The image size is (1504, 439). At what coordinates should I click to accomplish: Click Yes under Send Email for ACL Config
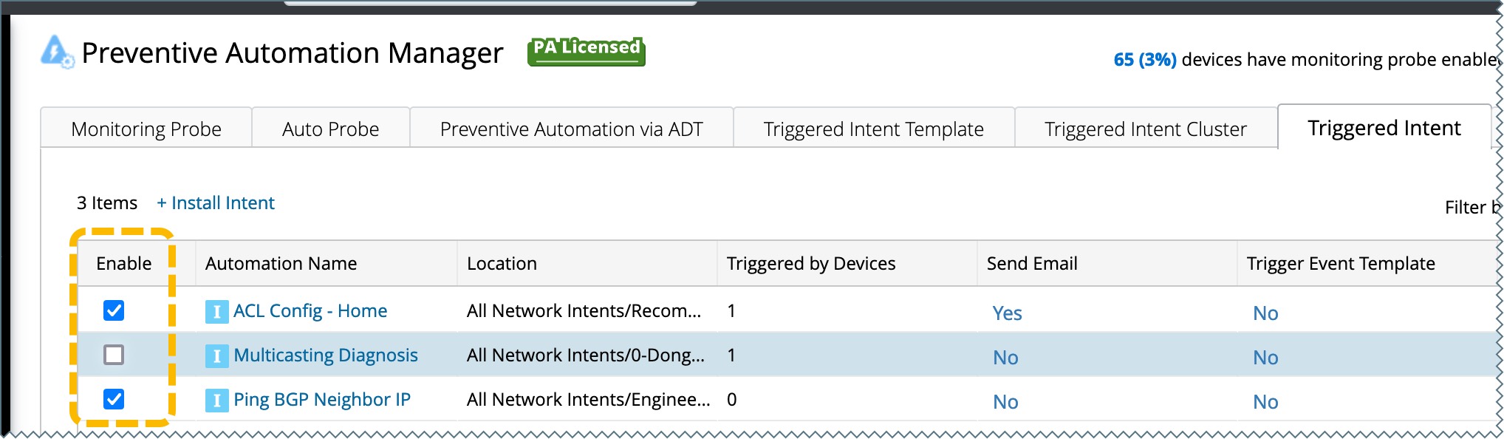1007,313
